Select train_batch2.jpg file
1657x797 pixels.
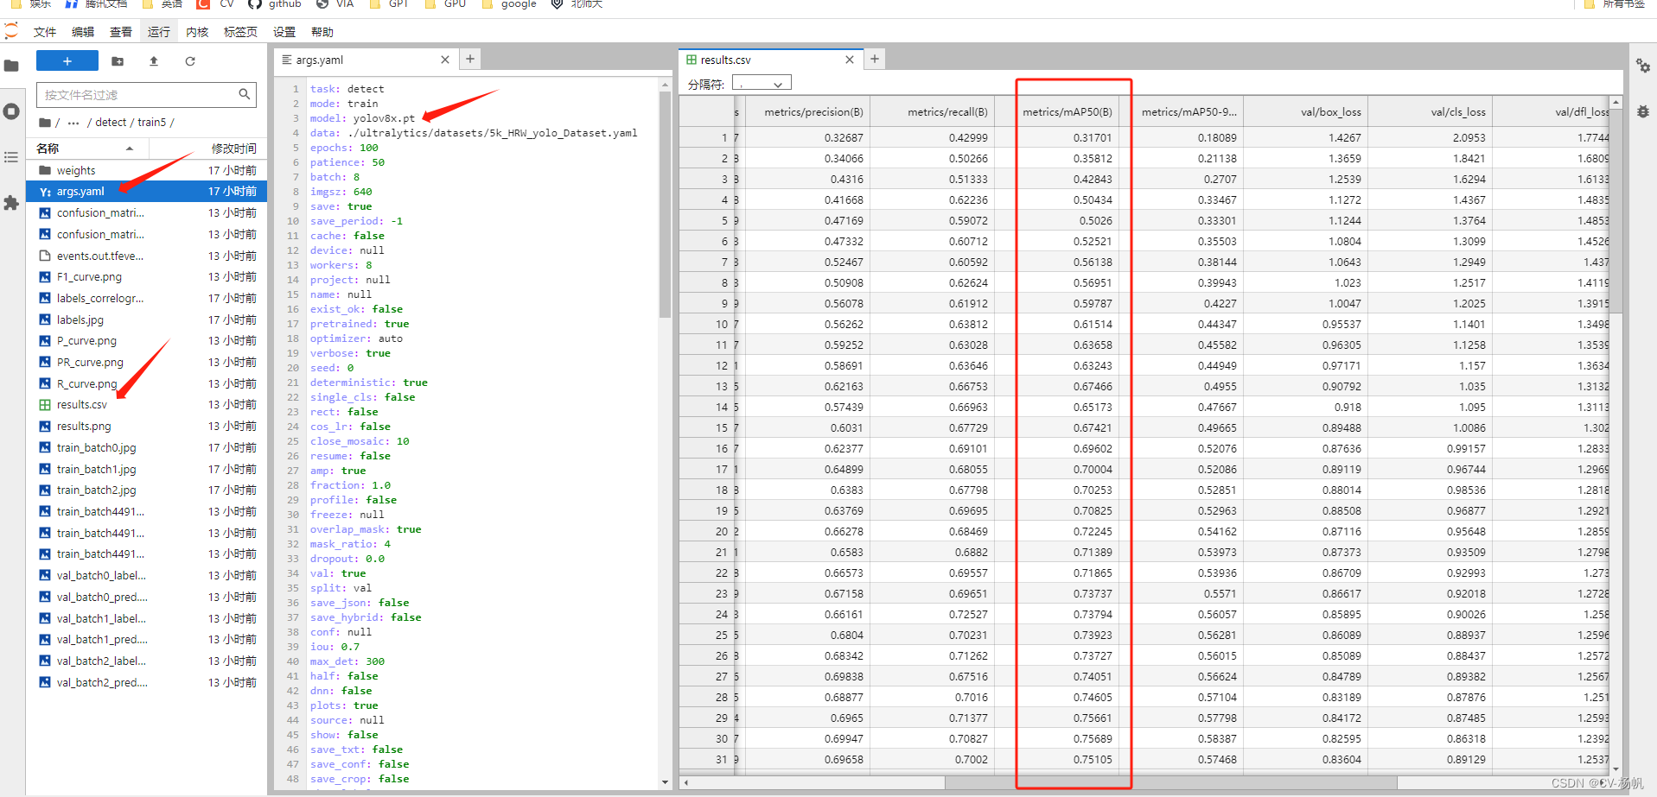coord(147,490)
